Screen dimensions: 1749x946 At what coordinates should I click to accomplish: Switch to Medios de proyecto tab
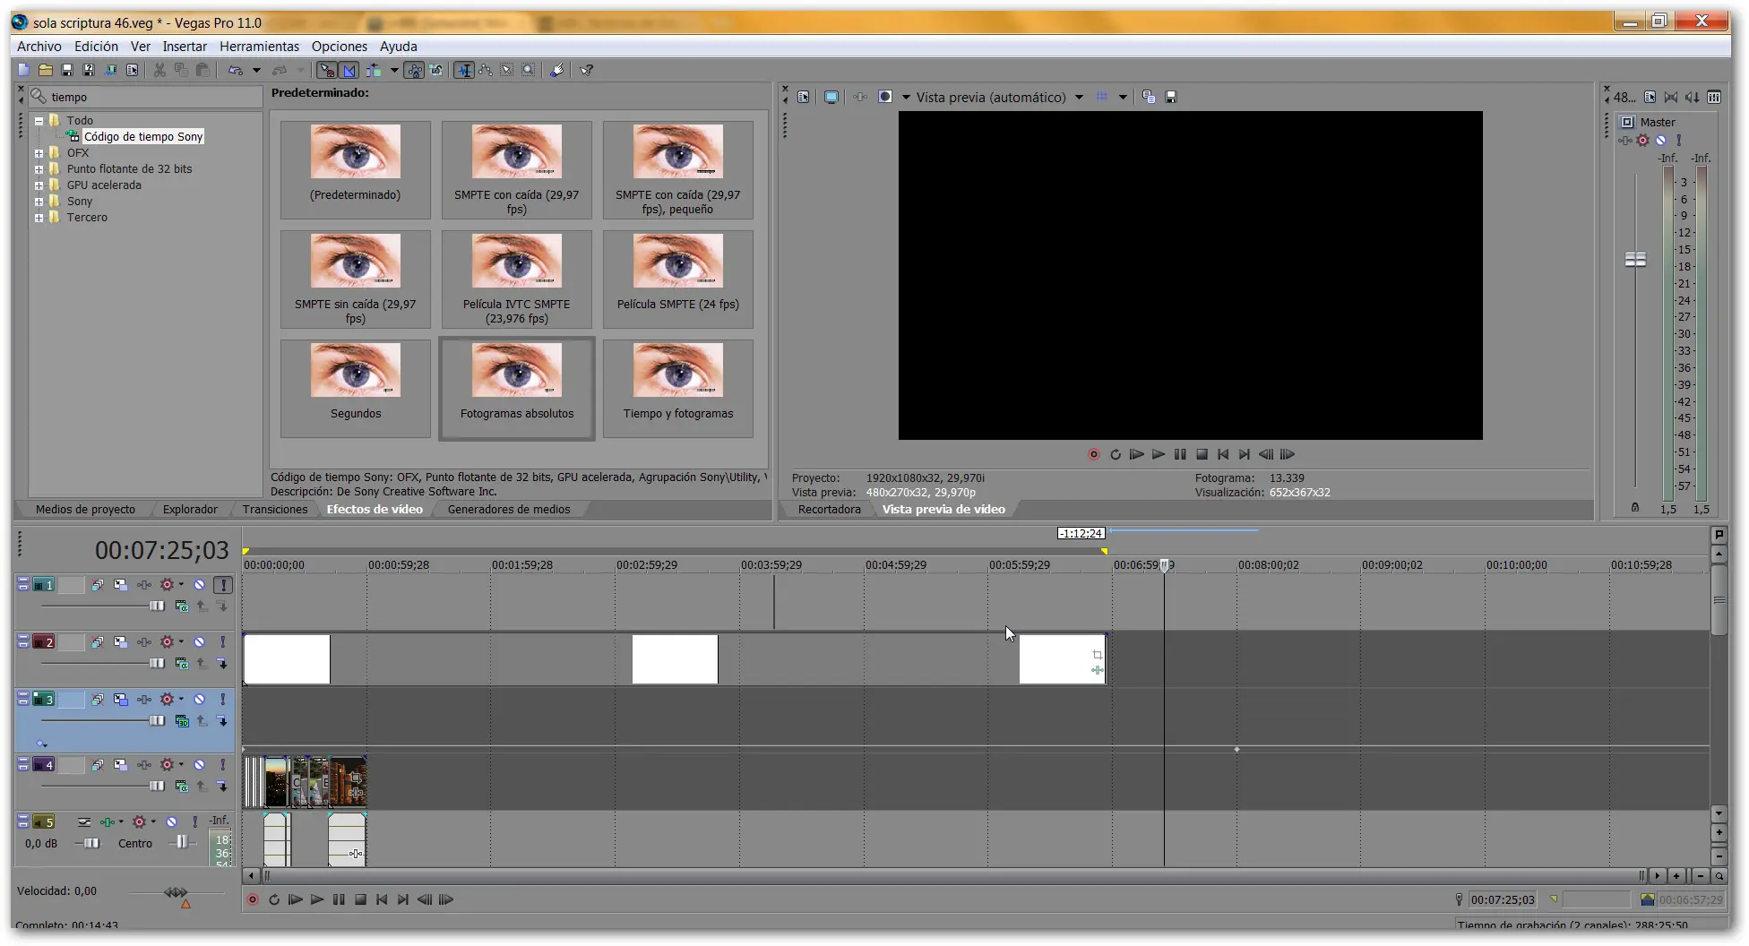click(x=85, y=510)
